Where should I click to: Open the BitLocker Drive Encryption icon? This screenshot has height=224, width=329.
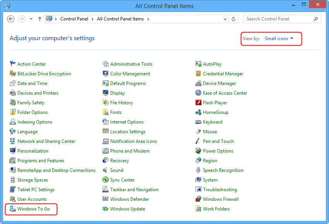[13, 74]
